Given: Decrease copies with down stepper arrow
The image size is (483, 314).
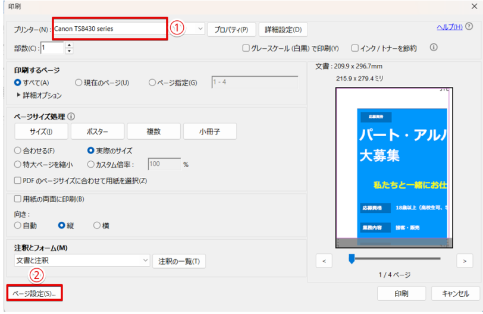Looking at the screenshot, I should coord(70,51).
